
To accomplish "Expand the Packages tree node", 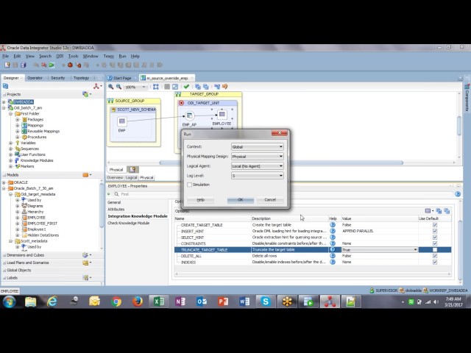I will tap(18, 119).
